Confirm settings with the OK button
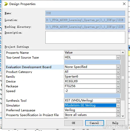The image size is (130, 131). point(74,123)
